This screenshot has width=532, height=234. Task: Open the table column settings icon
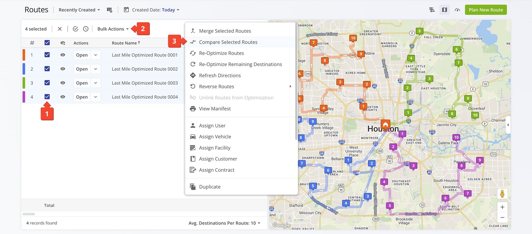pyautogui.click(x=109, y=10)
